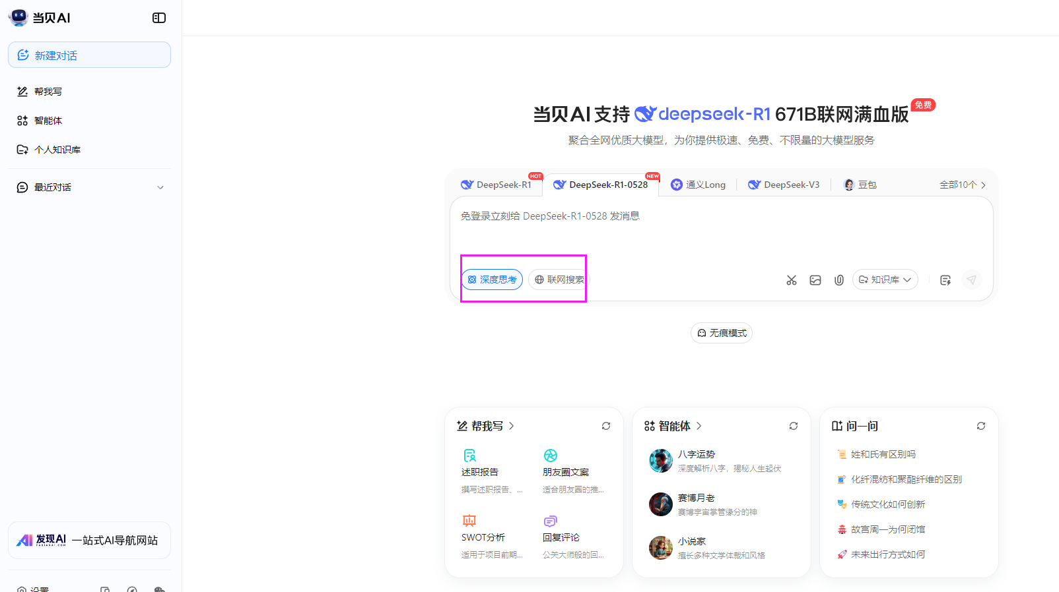The image size is (1059, 592).
Task: Click '擅长多种文学体裁和风格' description
Action: 722,555
